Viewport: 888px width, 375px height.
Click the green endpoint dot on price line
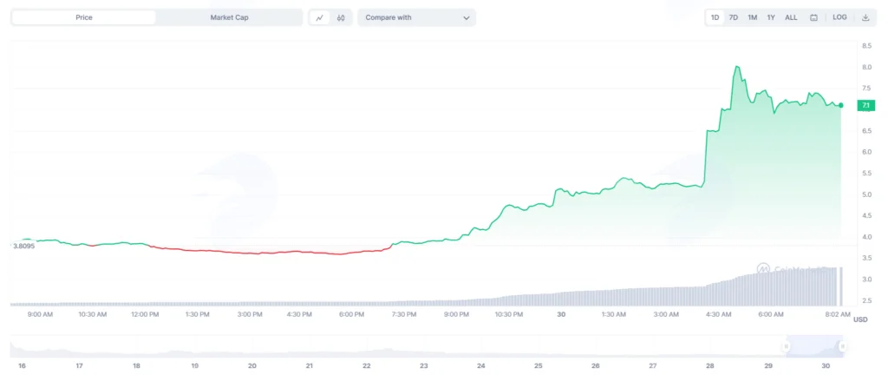click(x=841, y=105)
